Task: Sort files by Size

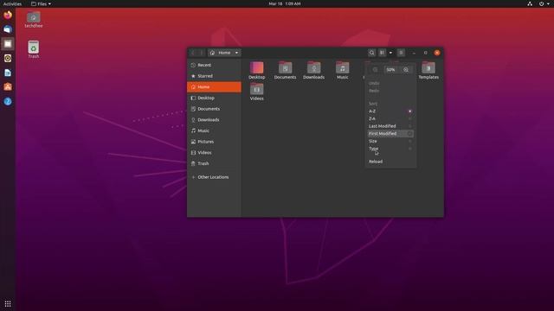Action: (390, 141)
